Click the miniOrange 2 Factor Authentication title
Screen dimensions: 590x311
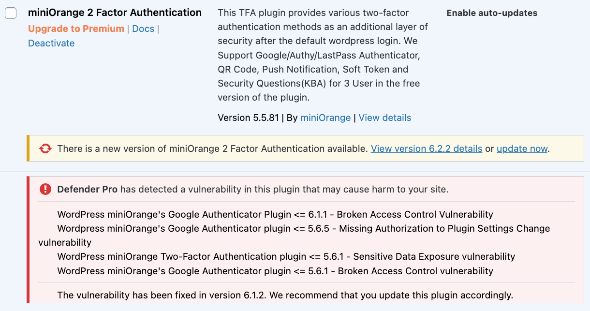tap(115, 12)
